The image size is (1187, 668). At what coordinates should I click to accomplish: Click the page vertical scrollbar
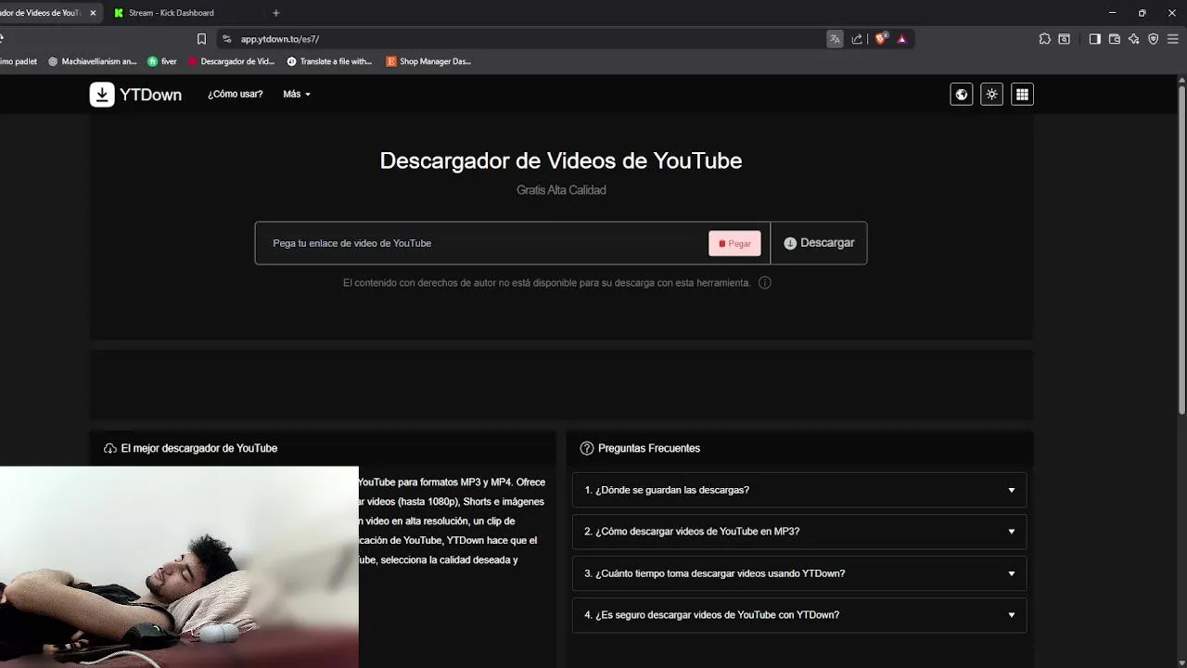click(1181, 250)
